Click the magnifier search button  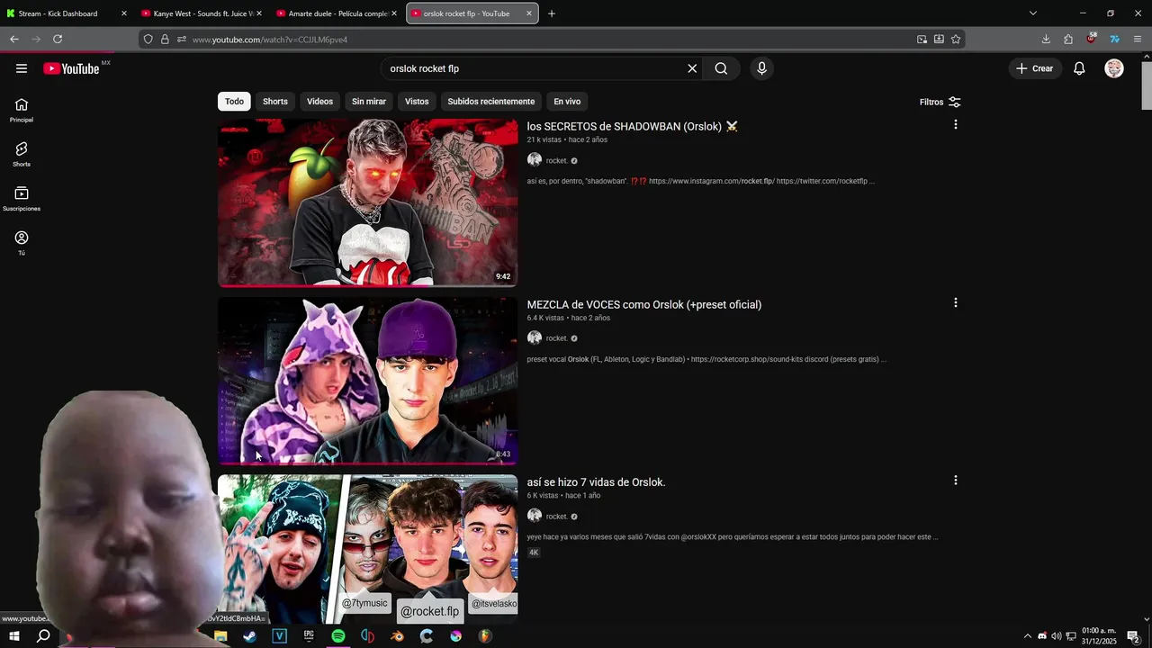coord(721,68)
